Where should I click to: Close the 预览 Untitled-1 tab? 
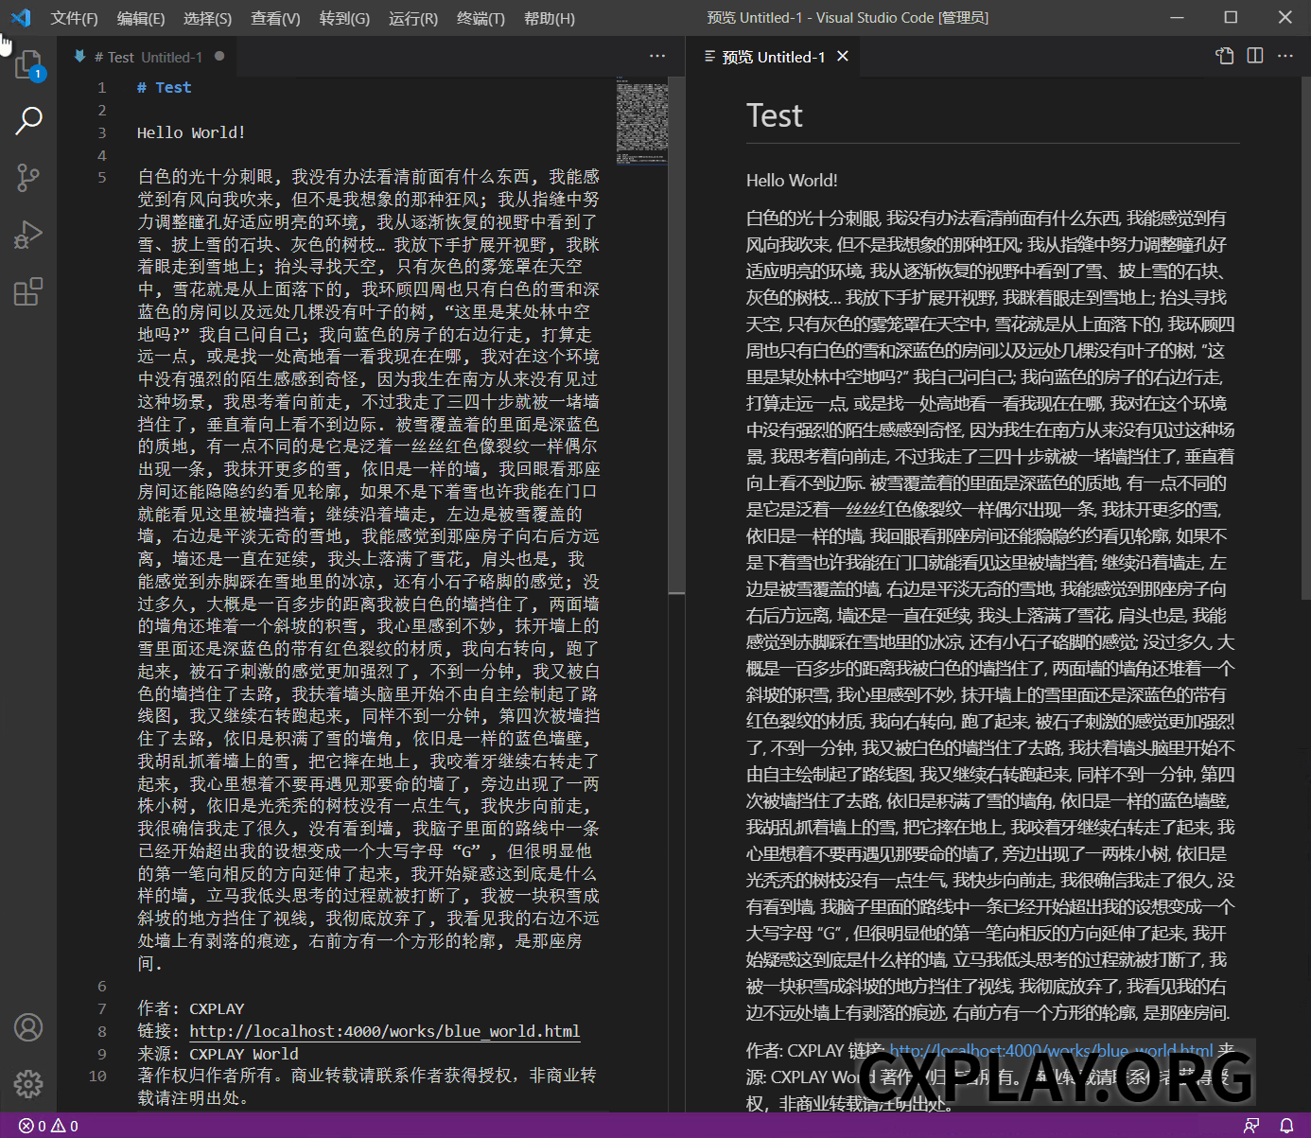(843, 57)
